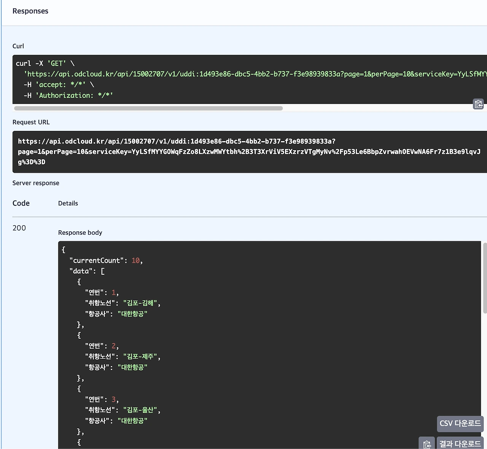This screenshot has width=487, height=449.
Task: Click the "연번": 3 line
Action: (102, 400)
